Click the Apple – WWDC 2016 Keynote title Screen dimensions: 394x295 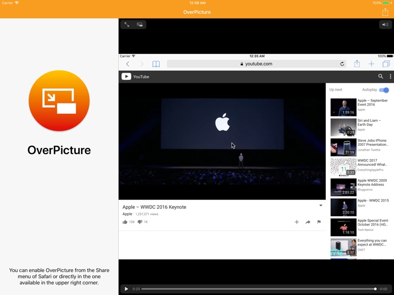click(154, 207)
